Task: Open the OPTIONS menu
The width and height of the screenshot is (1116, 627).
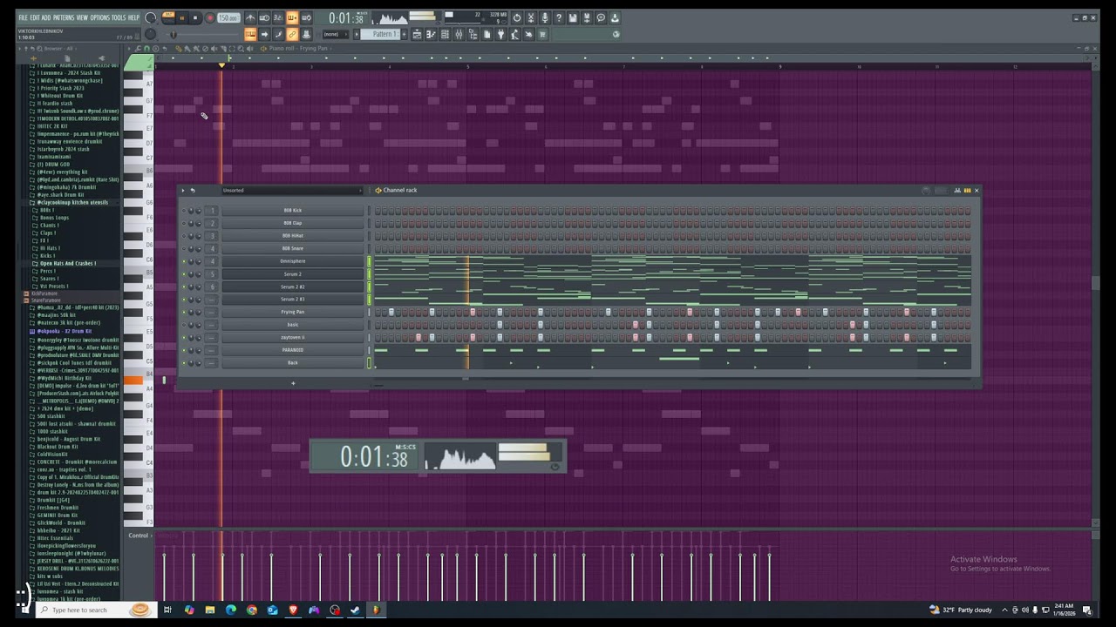Action: pyautogui.click(x=100, y=17)
